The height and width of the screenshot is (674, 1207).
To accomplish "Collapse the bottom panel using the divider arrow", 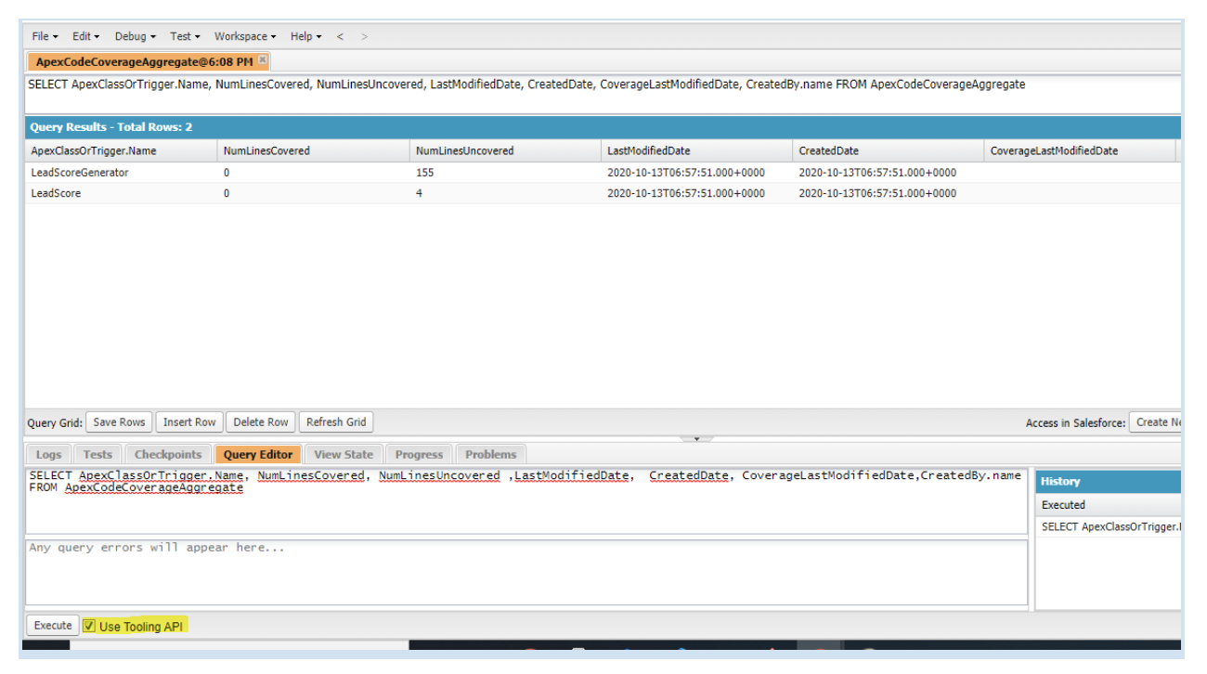I will point(696,438).
